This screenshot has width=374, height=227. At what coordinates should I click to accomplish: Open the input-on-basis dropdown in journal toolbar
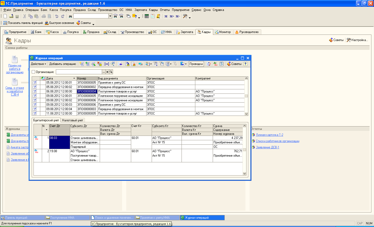point(186,64)
